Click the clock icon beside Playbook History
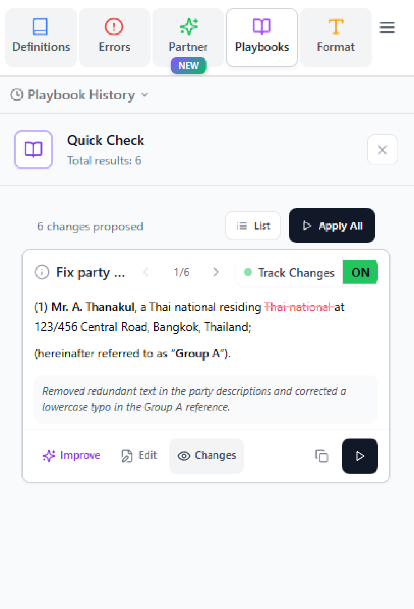 16,95
